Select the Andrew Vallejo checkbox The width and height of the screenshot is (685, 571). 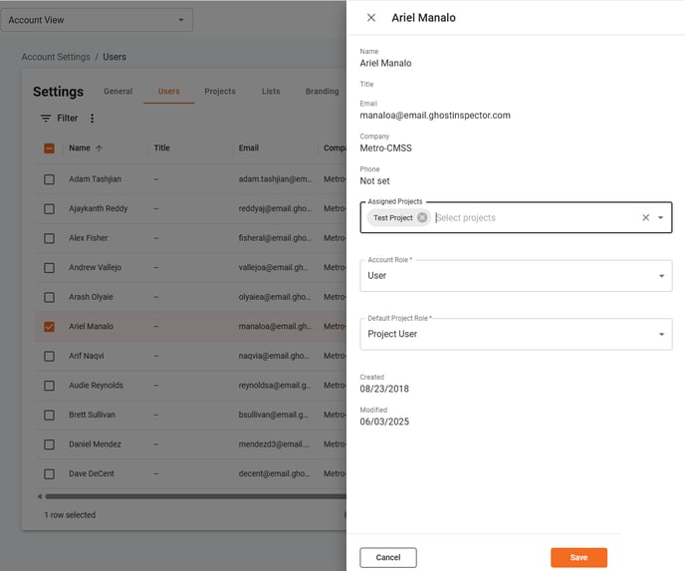pos(50,268)
